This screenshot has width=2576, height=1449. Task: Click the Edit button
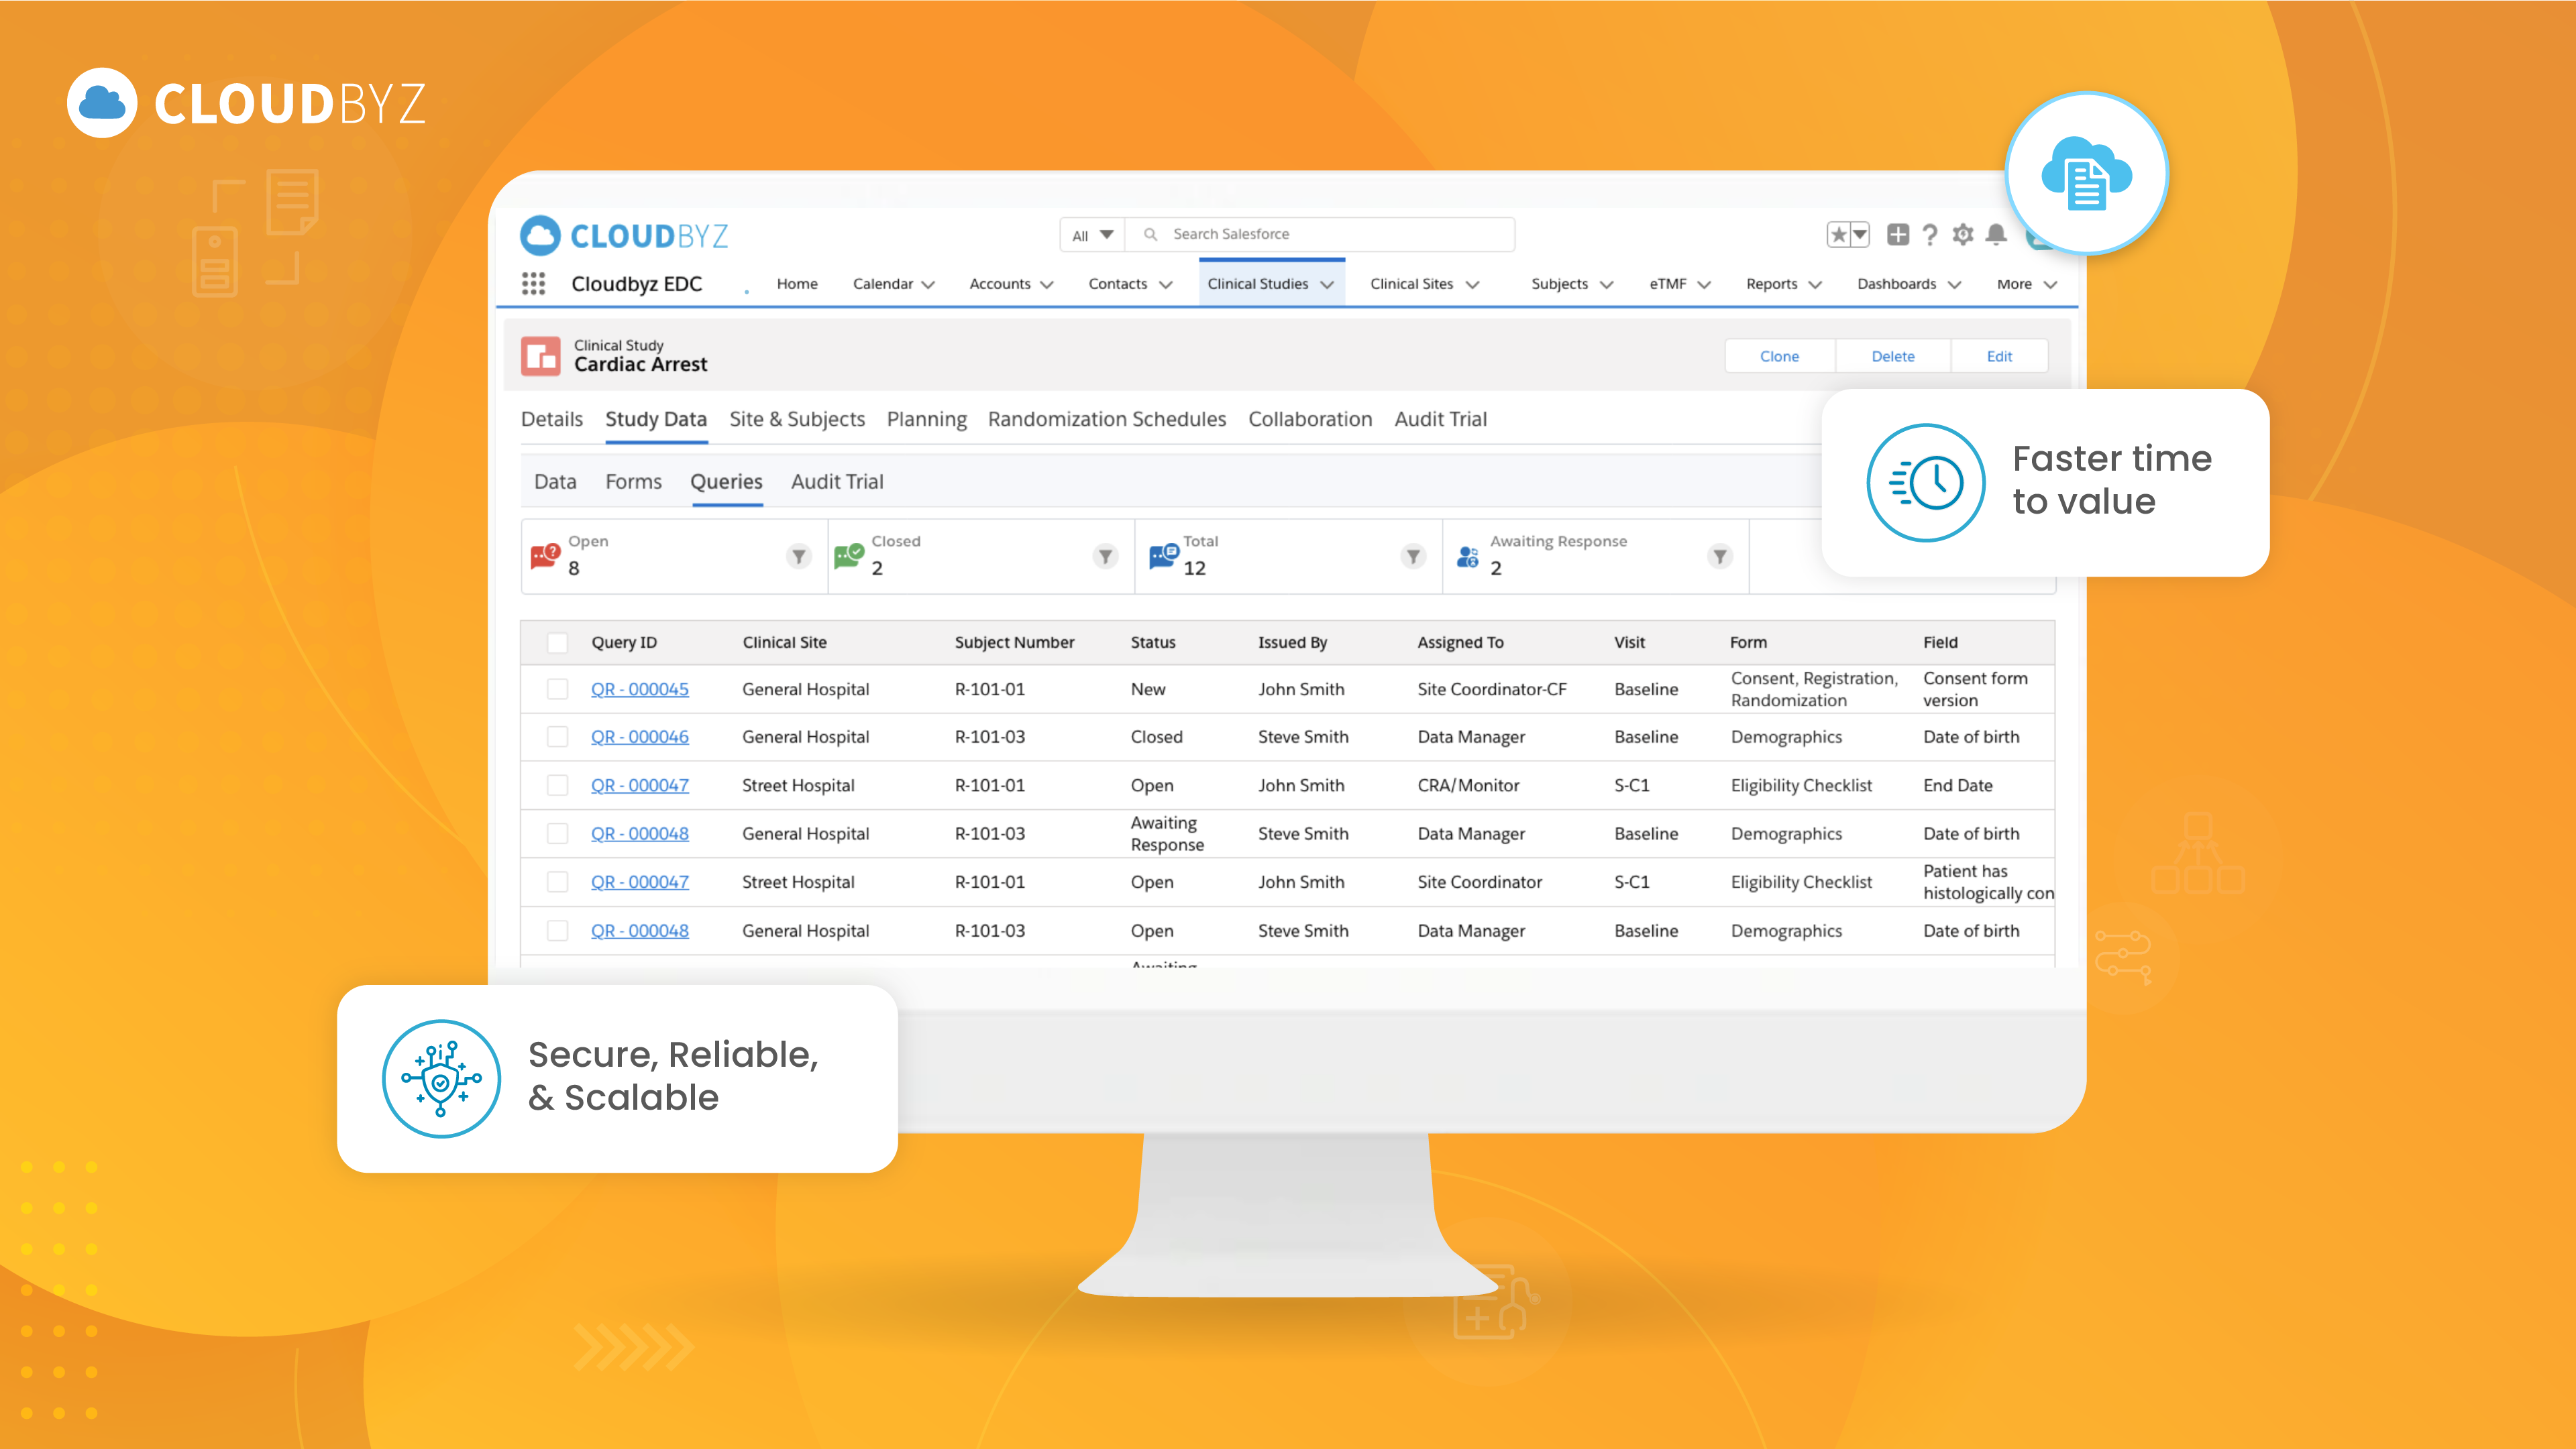tap(2000, 357)
